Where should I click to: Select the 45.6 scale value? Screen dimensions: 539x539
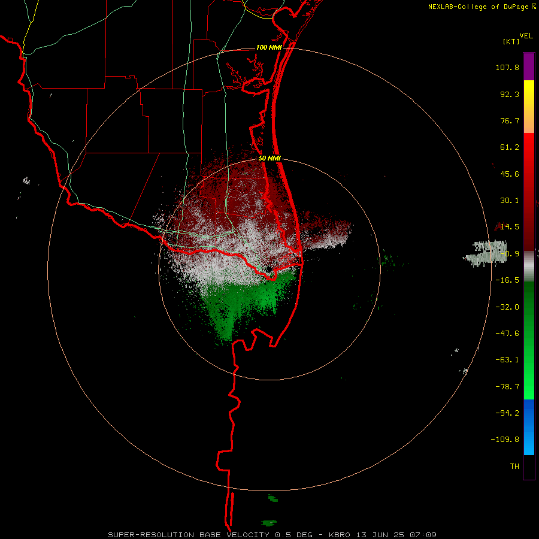(510, 174)
